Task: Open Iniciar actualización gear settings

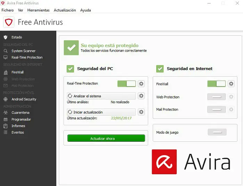Action: (x=141, y=112)
